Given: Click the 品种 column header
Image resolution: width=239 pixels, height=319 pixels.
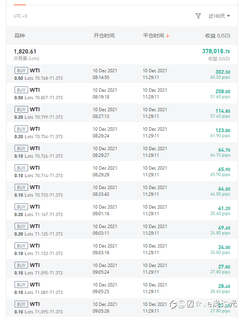Looking at the screenshot, I should click(x=20, y=36).
